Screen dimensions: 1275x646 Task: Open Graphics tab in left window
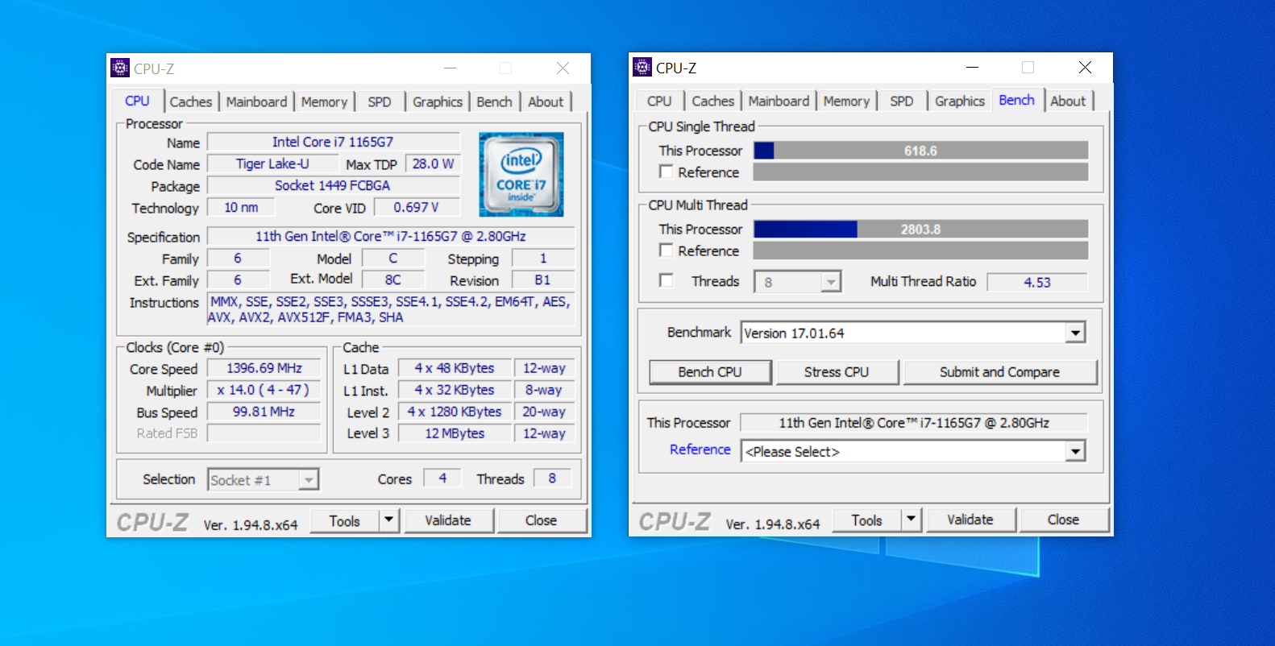click(x=438, y=101)
